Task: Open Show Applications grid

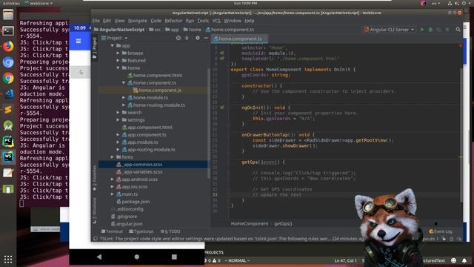Action: click(8, 259)
